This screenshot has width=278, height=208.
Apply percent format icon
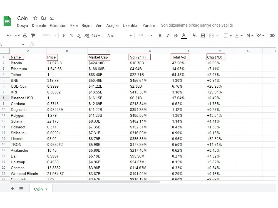pos(71,35)
